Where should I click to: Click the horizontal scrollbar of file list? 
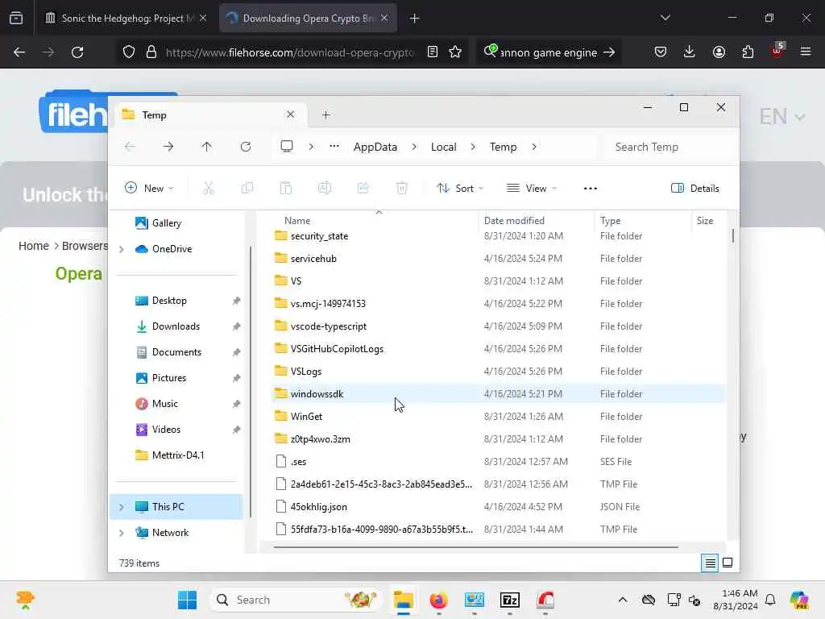coord(475,547)
